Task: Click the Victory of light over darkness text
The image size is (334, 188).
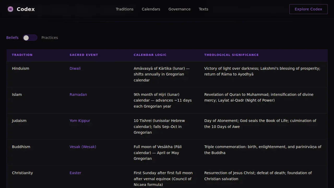Action: pos(262,71)
